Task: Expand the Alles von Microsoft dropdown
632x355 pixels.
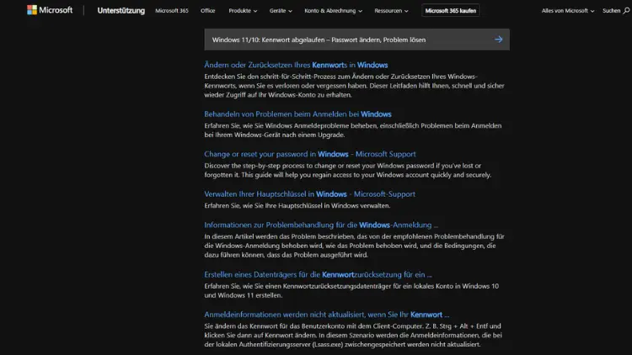Action: (567, 11)
